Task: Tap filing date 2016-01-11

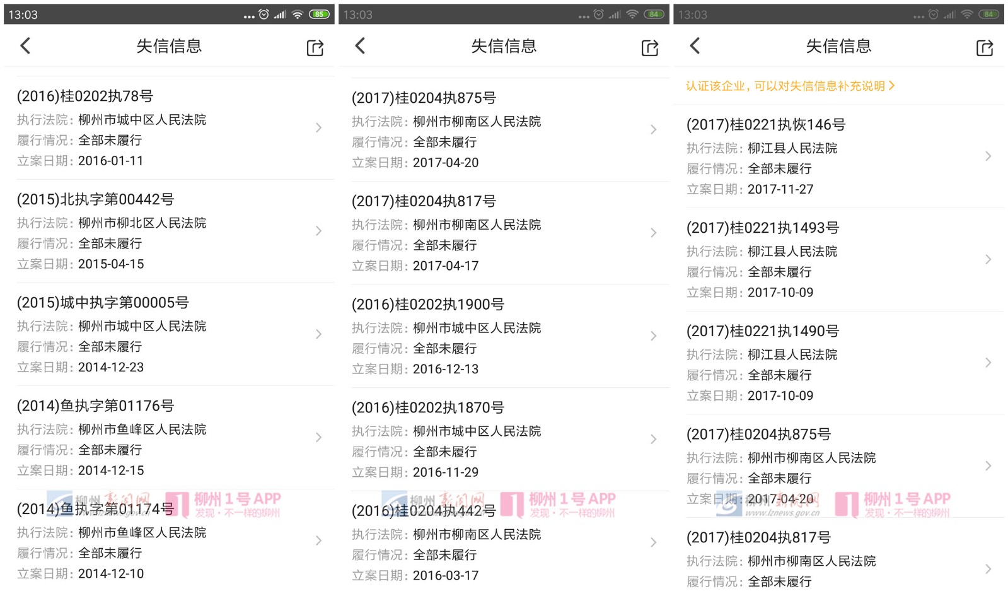Action: click(111, 161)
